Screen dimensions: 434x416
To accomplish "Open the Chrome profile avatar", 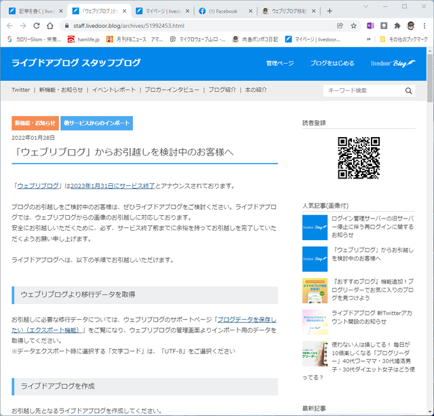I will click(x=411, y=26).
